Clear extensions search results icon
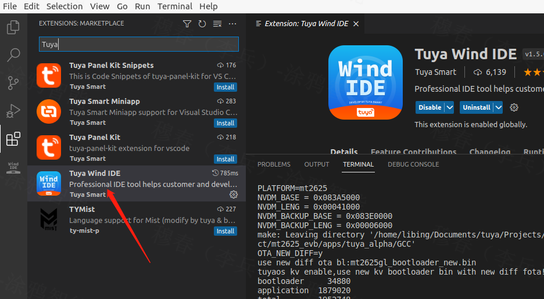The height and width of the screenshot is (299, 544). (x=217, y=24)
